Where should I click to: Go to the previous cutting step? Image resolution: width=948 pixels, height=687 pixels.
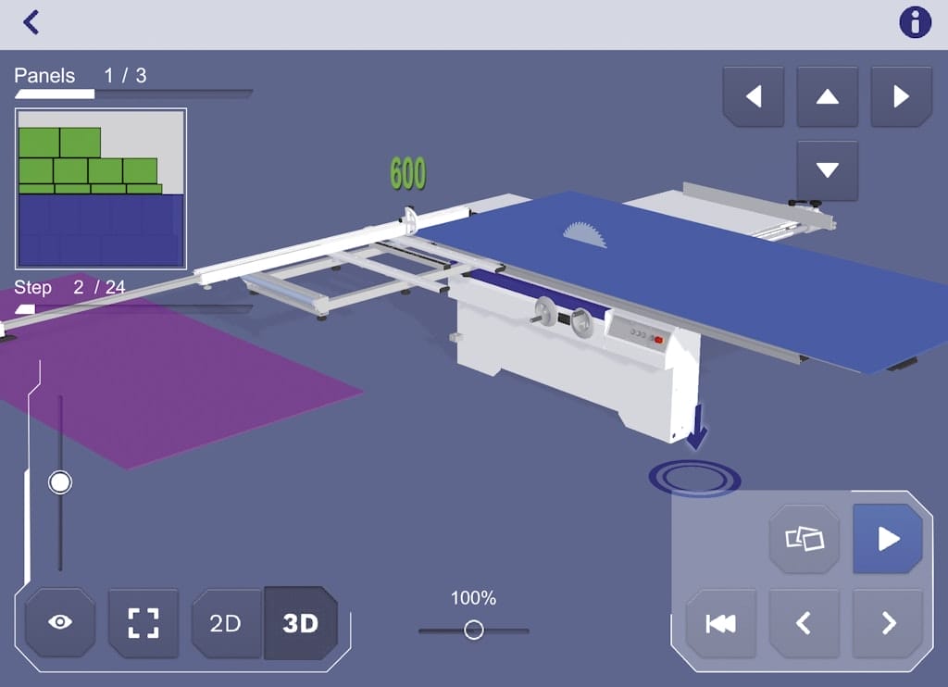coord(804,623)
